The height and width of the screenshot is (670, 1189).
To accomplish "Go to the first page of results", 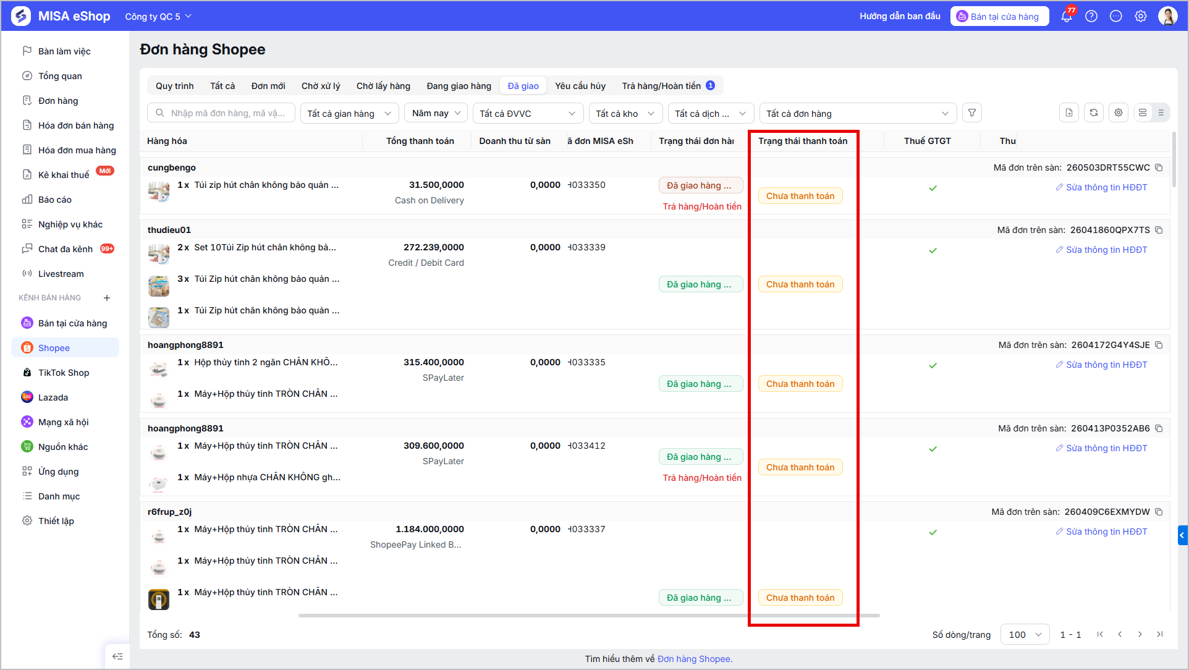I will pyautogui.click(x=1100, y=634).
